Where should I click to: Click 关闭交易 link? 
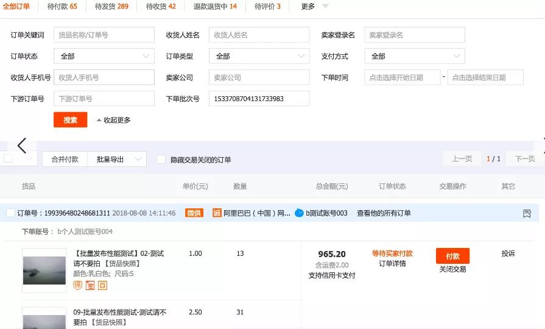coord(452,269)
